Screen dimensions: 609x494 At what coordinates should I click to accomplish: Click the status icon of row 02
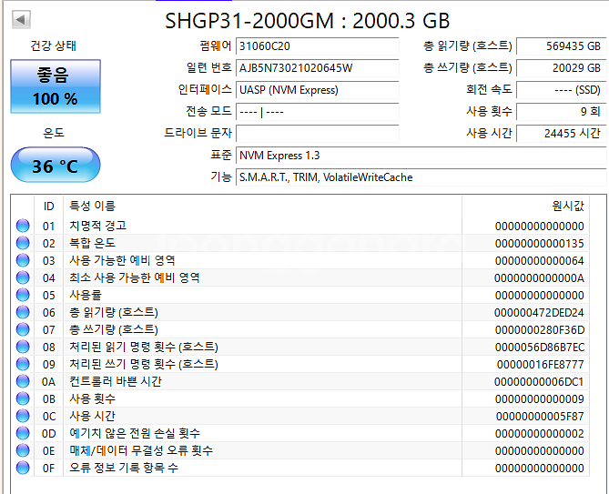pos(23,243)
